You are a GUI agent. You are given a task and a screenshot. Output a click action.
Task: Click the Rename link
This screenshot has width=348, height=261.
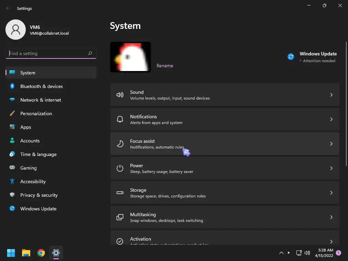click(x=165, y=66)
